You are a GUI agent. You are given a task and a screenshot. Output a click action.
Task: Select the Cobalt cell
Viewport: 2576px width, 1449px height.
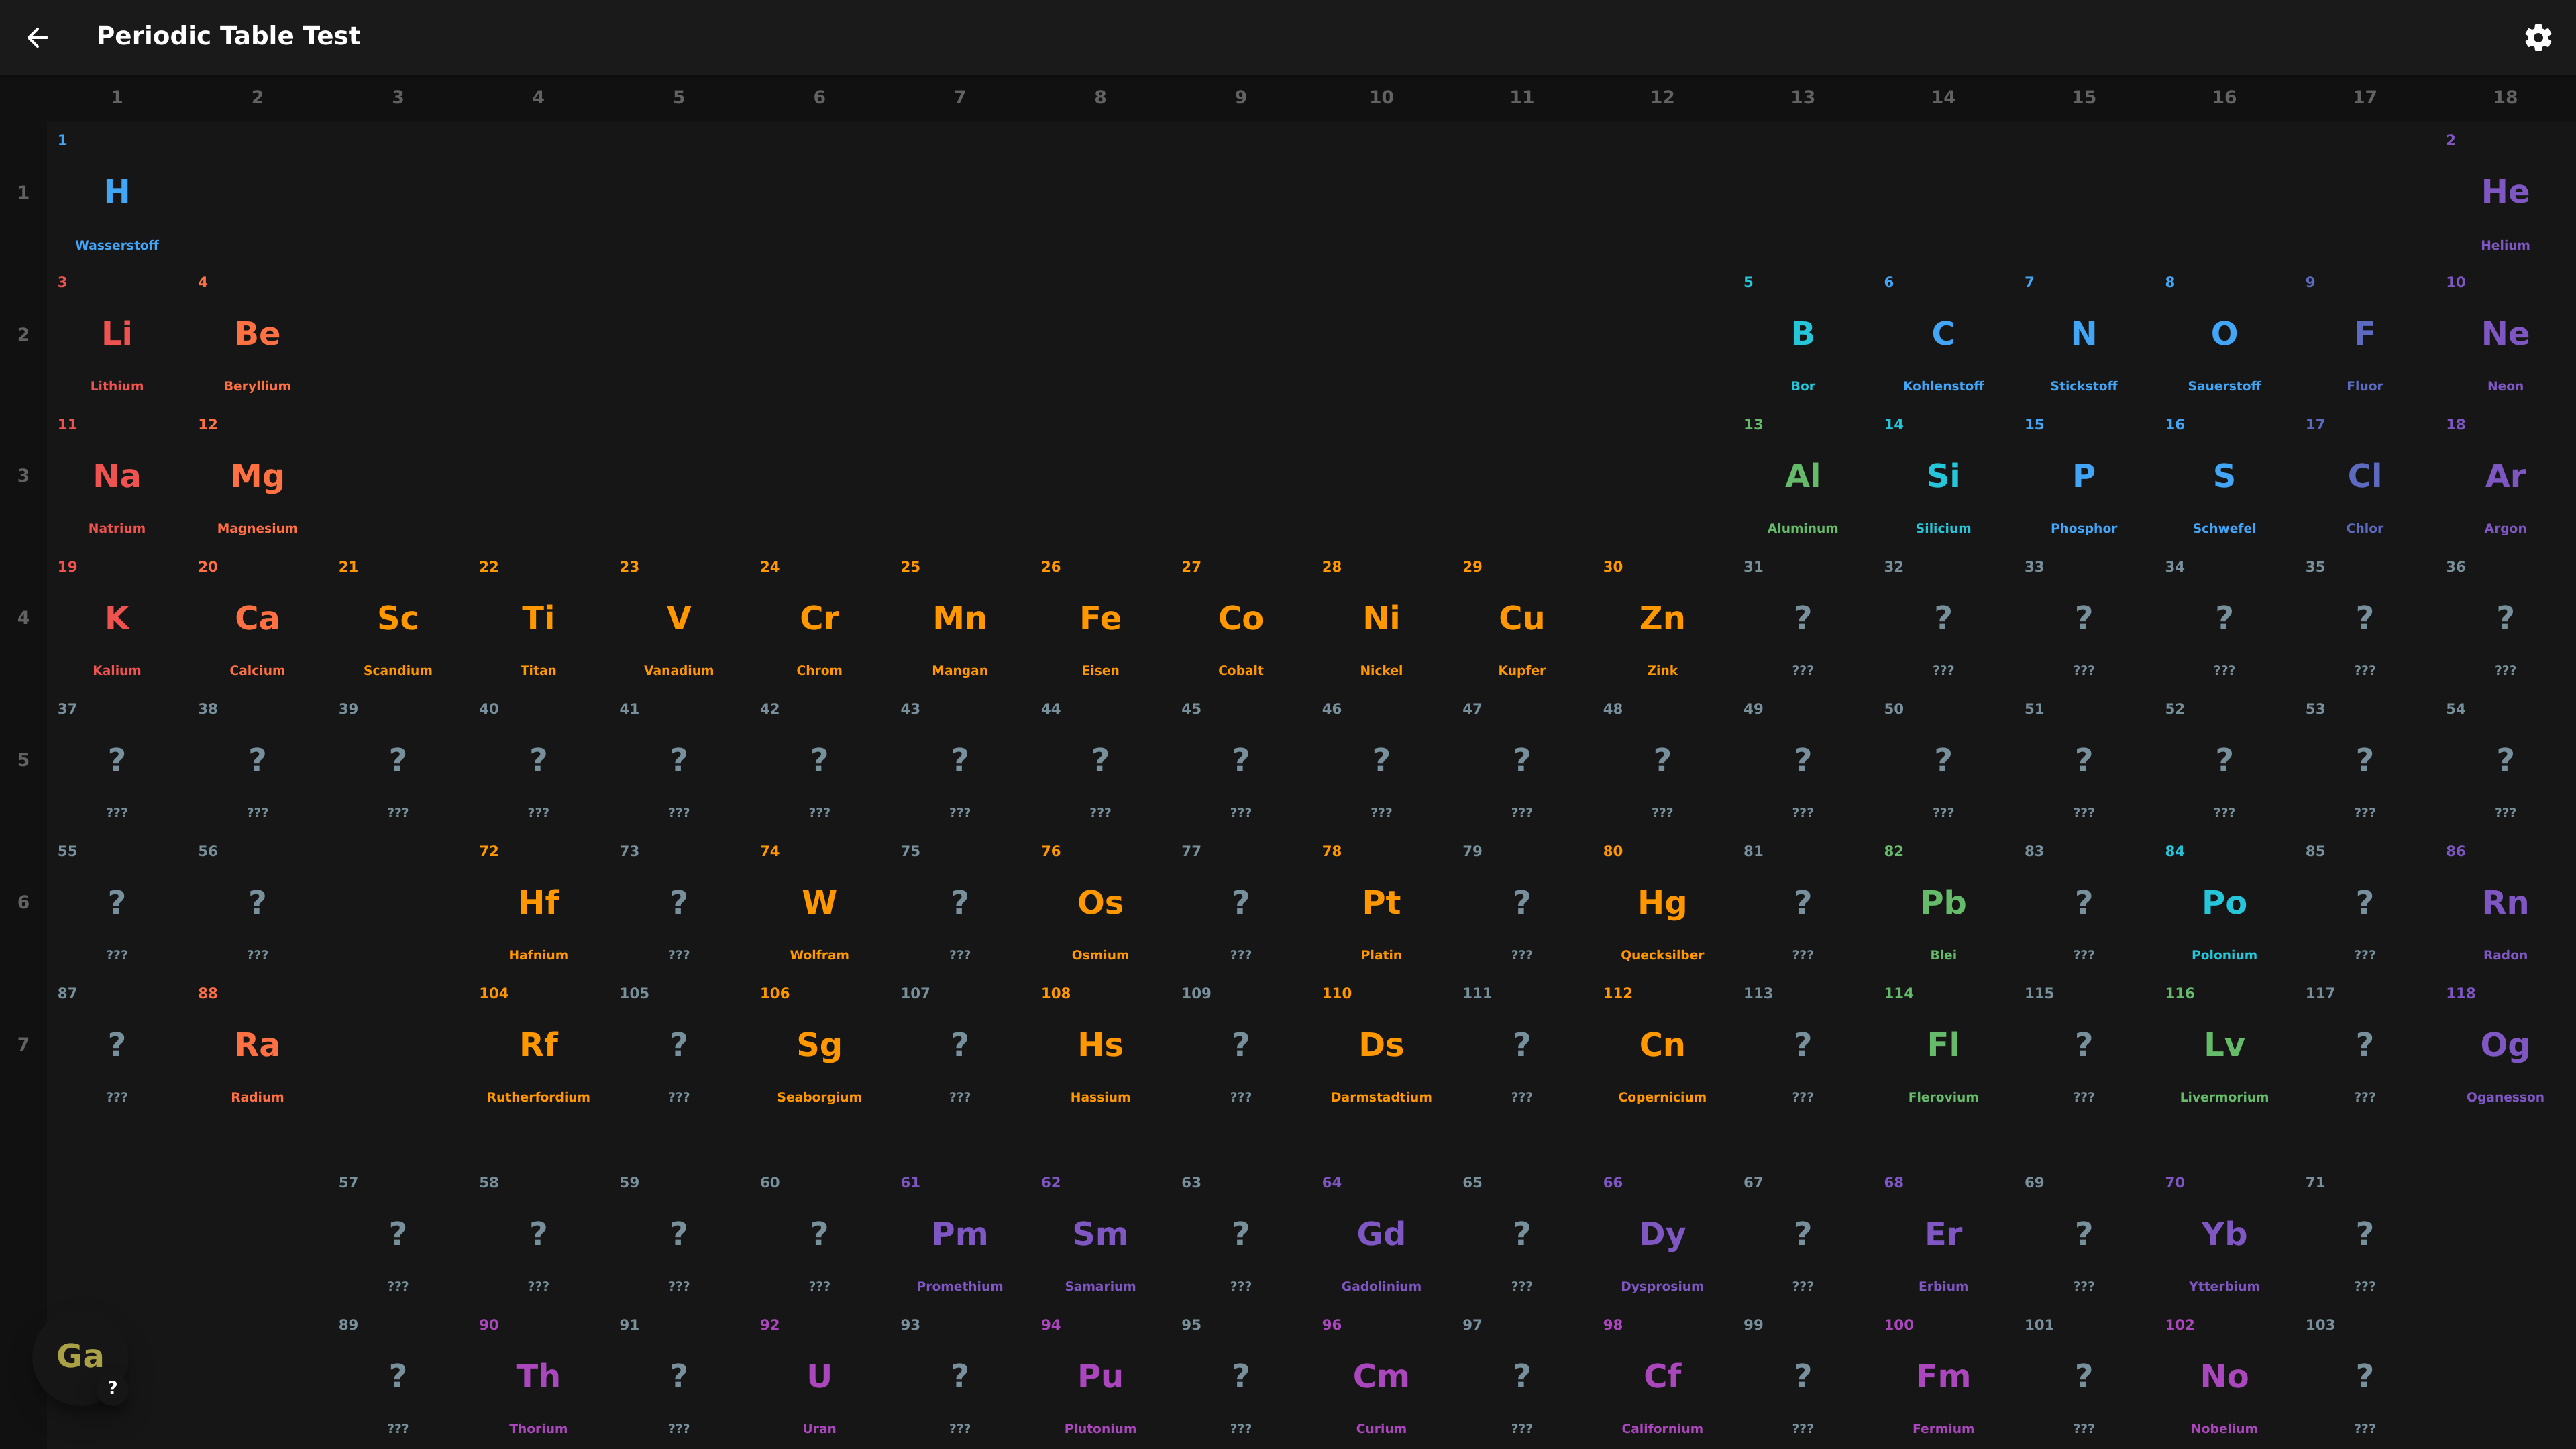1241,619
